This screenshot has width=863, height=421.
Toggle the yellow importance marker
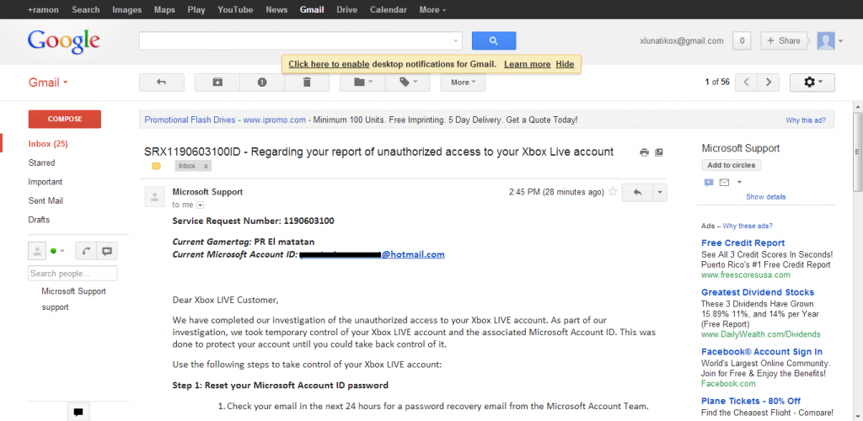pos(156,166)
